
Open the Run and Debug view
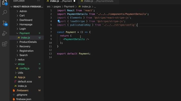point(5,33)
